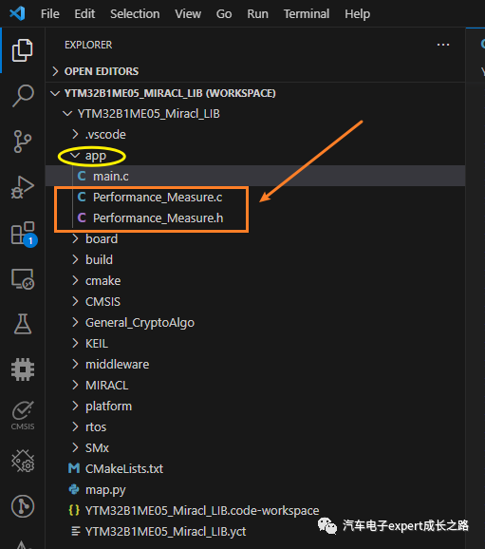The width and height of the screenshot is (485, 549).
Task: Open the Explorer view in activity bar
Action: click(x=23, y=50)
